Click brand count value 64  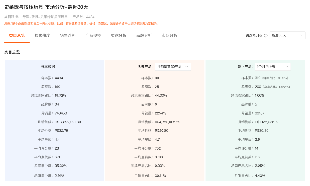(x=57, y=104)
